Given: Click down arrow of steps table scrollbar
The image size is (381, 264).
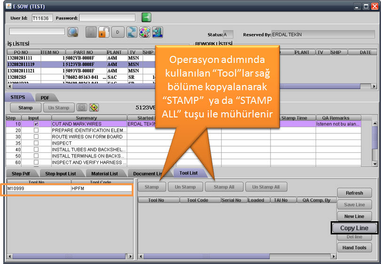Looking at the screenshot, I should coord(375,164).
